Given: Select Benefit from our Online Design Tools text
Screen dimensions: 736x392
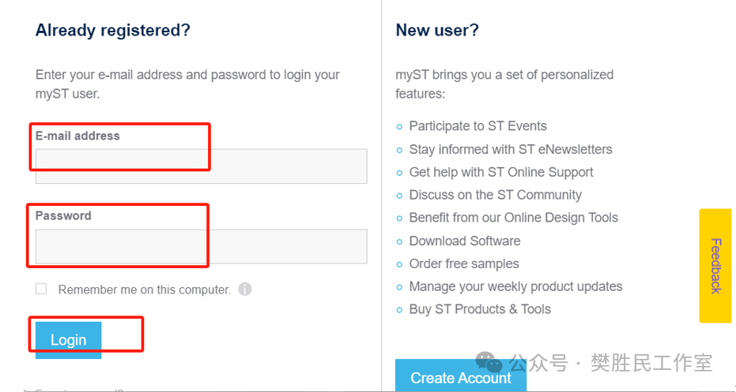Looking at the screenshot, I should coord(514,218).
